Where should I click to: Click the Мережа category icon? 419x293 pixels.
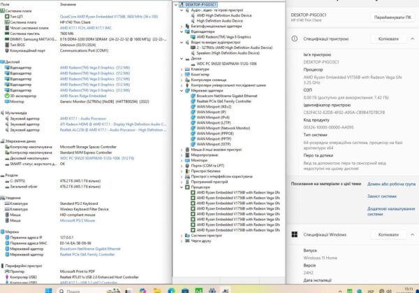[x=2, y=231]
